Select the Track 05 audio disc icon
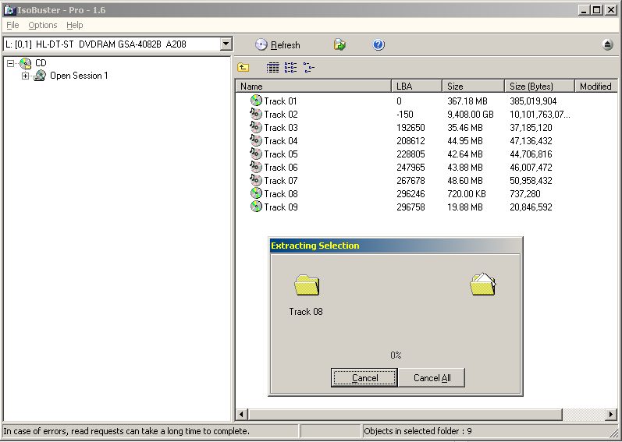Viewport: 622px width, 442px height. [256, 154]
